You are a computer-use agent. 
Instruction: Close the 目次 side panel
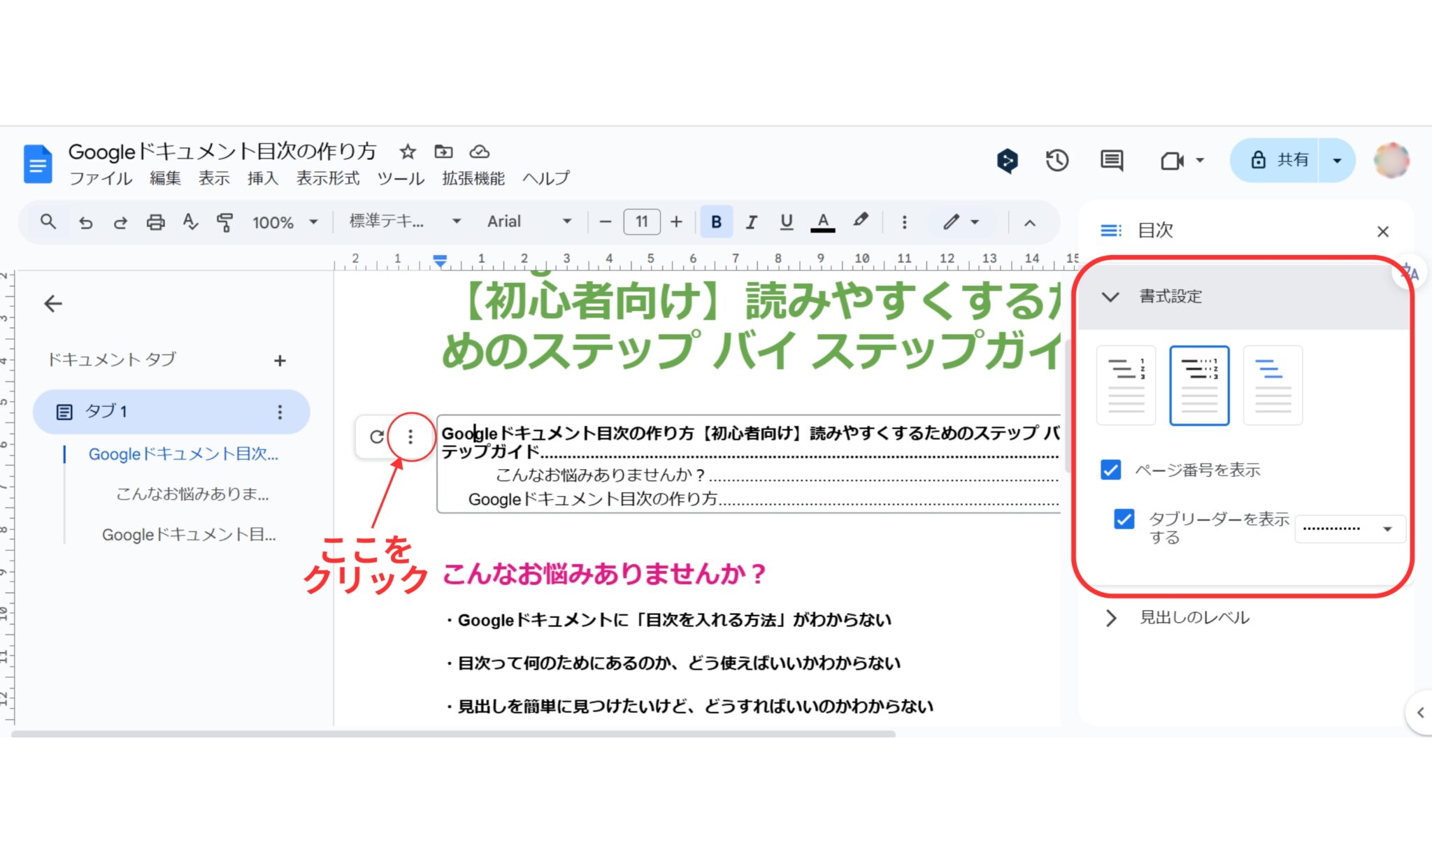(1382, 231)
